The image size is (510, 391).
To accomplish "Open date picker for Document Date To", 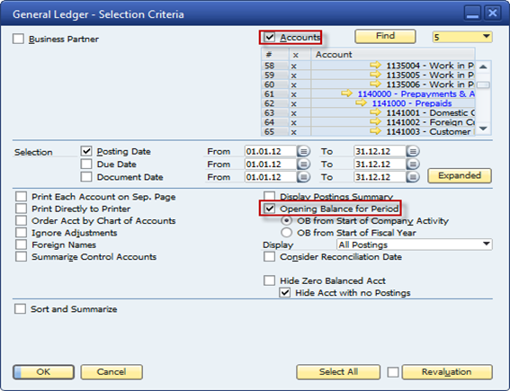I will coord(413,177).
